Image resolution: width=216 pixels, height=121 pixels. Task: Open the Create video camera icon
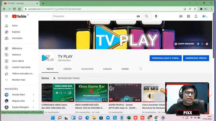pos(181,16)
